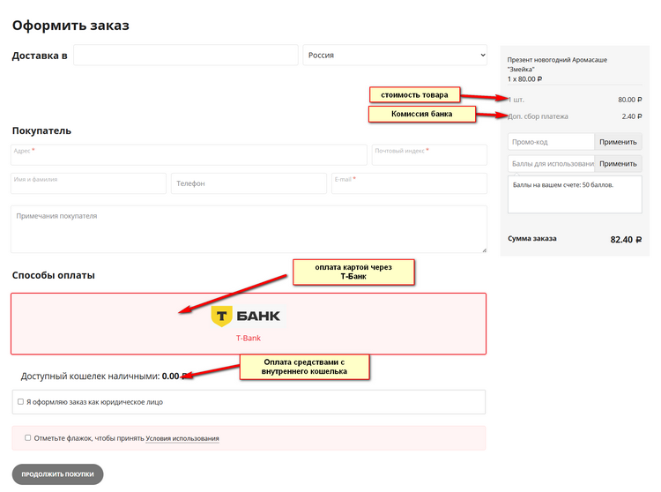Check the legal entity order checkbox

point(21,402)
